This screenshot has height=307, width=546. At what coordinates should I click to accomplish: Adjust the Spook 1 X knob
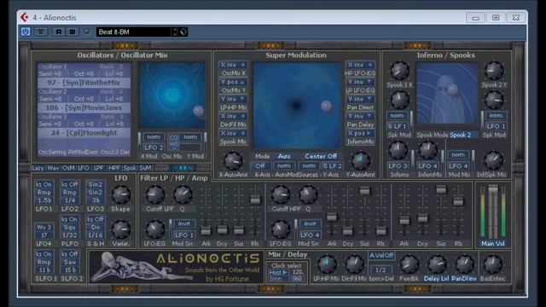point(399,71)
